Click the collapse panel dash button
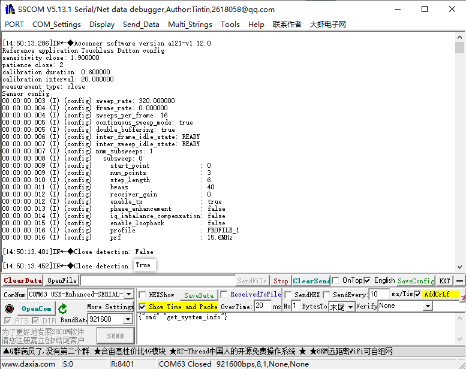The image size is (466, 369). 459,280
